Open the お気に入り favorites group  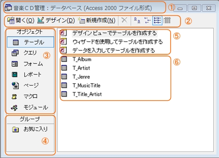(x=31, y=129)
